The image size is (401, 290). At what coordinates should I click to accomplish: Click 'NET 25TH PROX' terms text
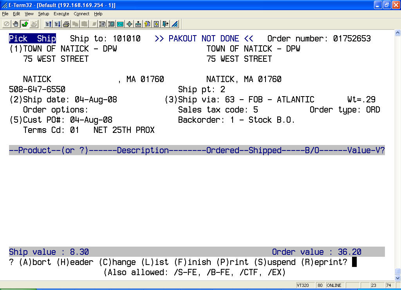[x=124, y=130]
